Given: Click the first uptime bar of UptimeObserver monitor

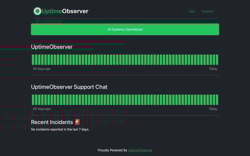Looking at the screenshot, I should point(33,60).
